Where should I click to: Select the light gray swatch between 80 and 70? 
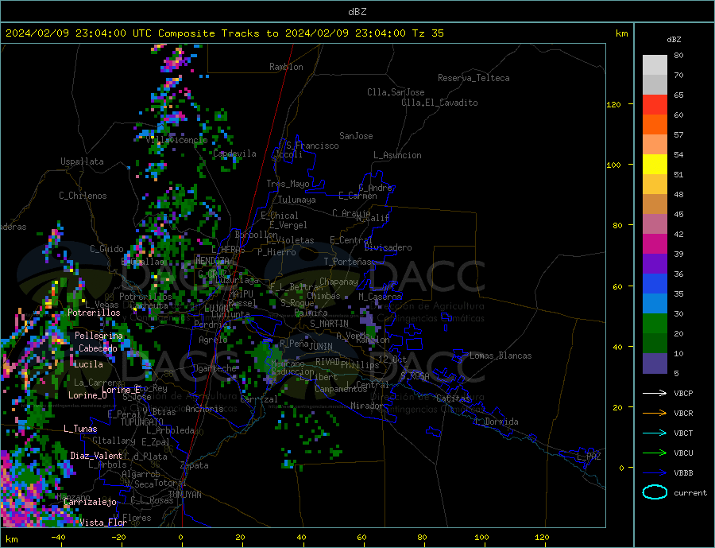[x=655, y=65]
